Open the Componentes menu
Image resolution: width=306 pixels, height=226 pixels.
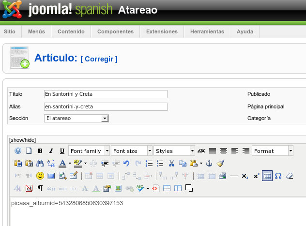(115, 31)
